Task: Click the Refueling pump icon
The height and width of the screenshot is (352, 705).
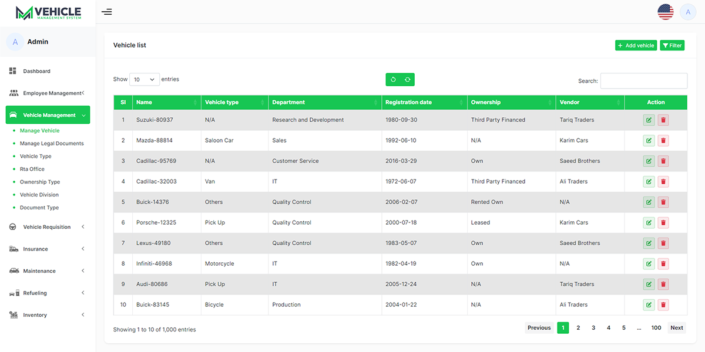Action: coord(13,293)
